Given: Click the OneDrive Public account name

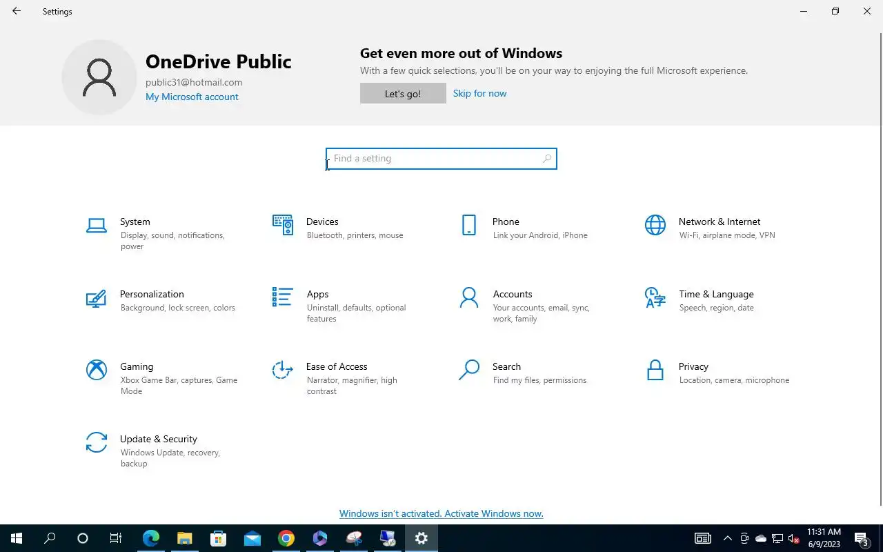Looking at the screenshot, I should pyautogui.click(x=219, y=61).
